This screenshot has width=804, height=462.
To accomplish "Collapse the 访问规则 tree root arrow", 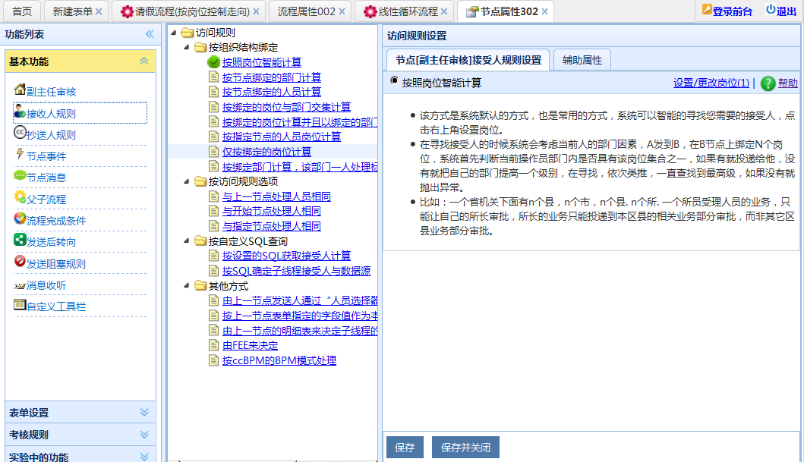I will (x=174, y=33).
